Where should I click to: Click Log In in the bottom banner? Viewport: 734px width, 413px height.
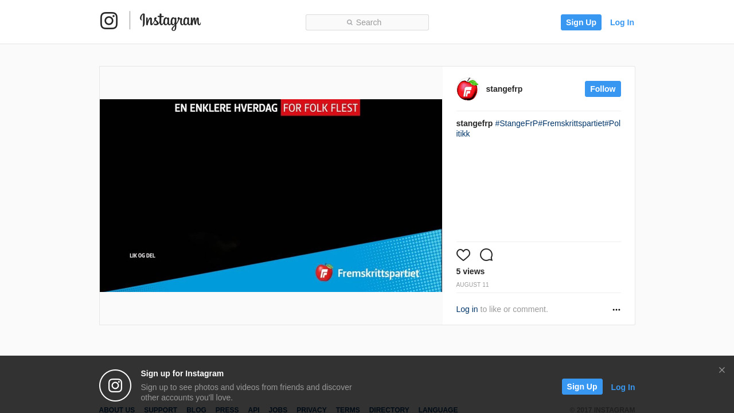click(x=623, y=387)
